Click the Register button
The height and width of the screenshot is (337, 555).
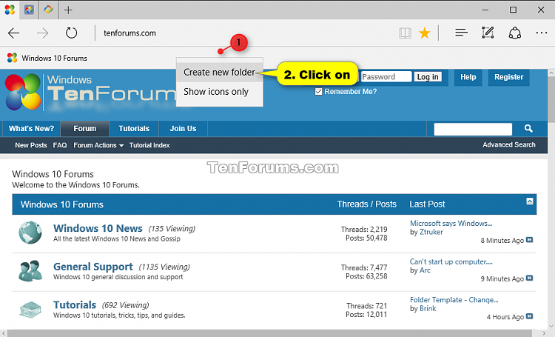pyautogui.click(x=508, y=77)
